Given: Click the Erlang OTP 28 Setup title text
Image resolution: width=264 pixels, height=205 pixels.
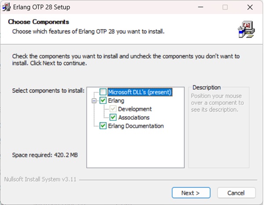Looking at the screenshot, I should point(43,7).
